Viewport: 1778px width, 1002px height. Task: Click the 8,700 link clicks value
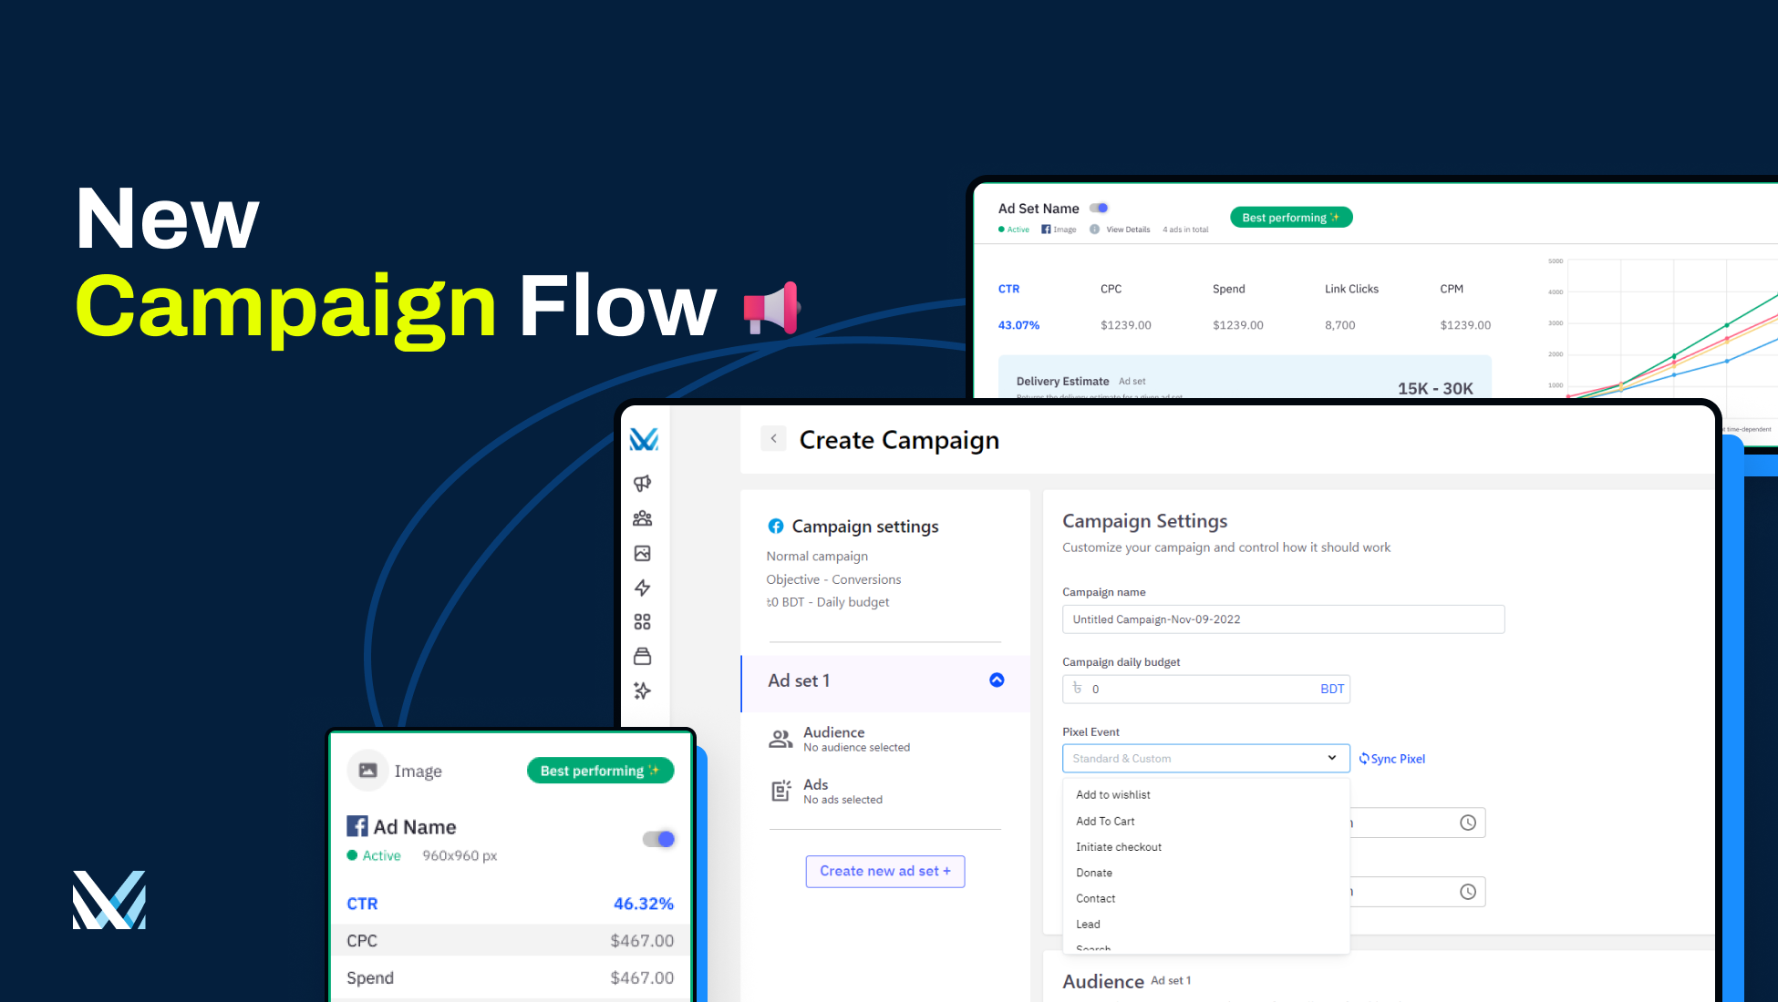click(x=1339, y=325)
